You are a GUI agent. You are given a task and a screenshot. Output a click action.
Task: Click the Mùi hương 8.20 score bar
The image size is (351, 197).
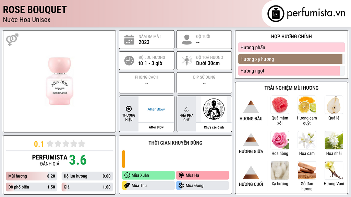(x=32, y=176)
